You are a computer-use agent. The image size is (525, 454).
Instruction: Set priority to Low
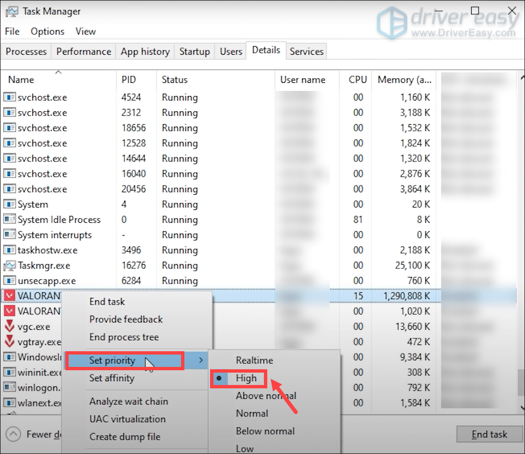click(245, 449)
